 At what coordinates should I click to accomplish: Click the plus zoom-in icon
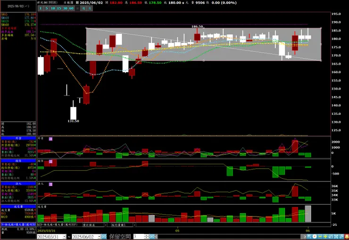[325, 237]
